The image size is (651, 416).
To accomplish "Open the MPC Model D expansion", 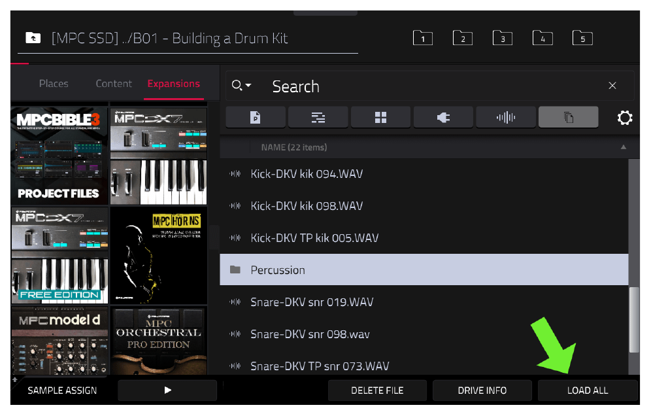I will (59, 341).
